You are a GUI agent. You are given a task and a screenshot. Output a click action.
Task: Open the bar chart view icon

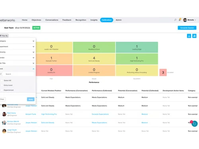tap(194, 36)
